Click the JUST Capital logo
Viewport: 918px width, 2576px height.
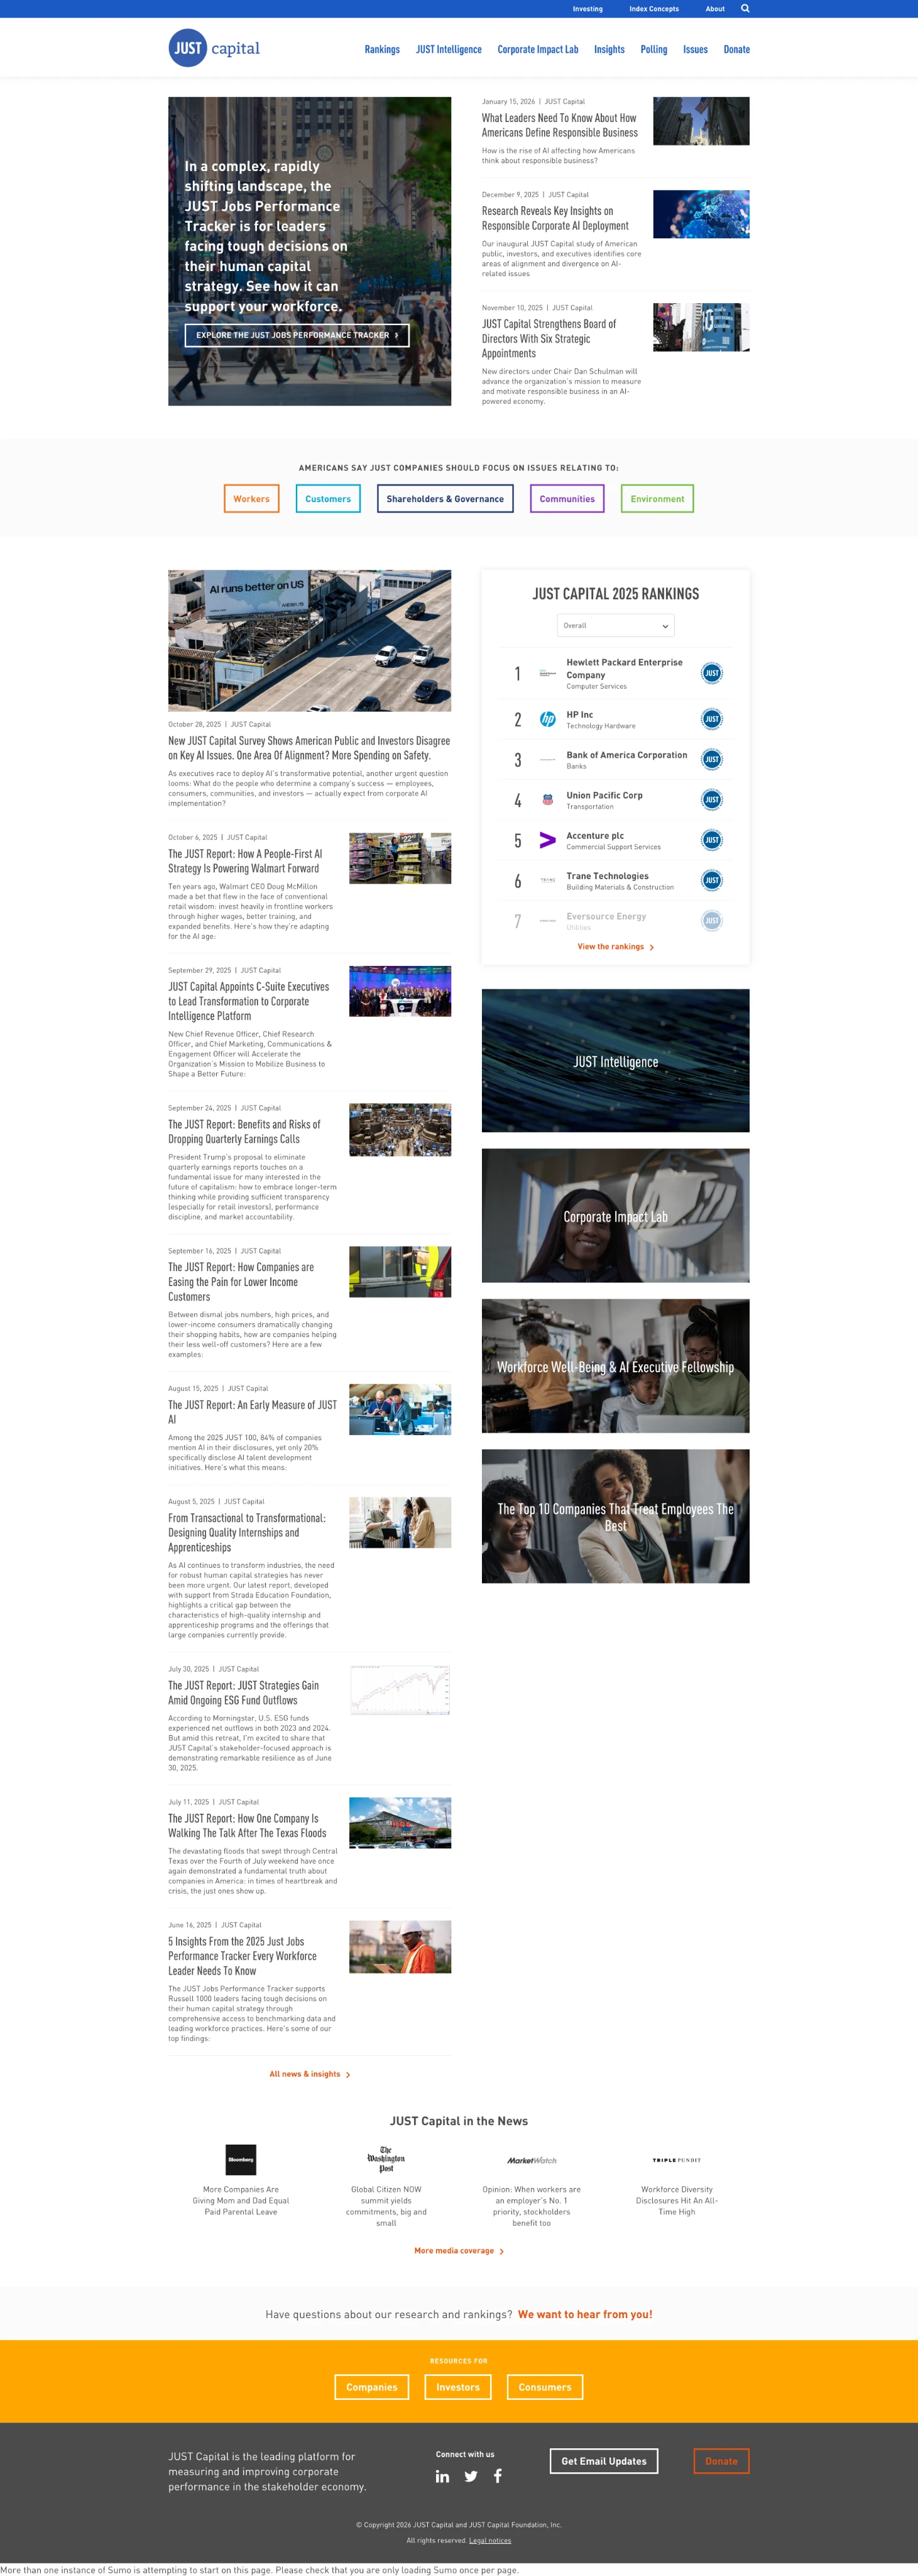point(214,48)
